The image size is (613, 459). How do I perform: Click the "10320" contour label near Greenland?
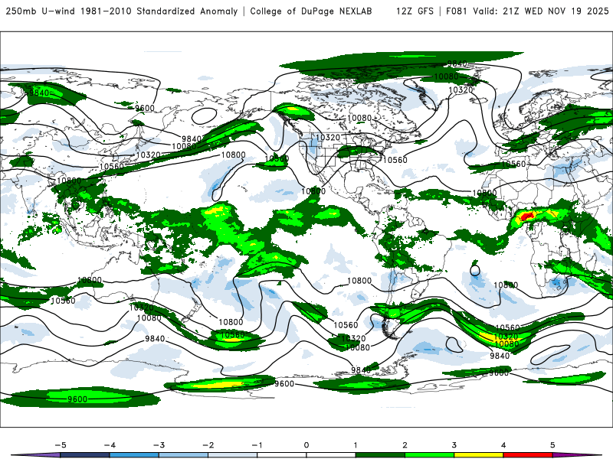coord(461,90)
